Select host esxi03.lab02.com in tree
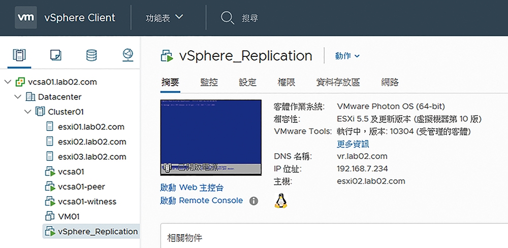The width and height of the screenshot is (508, 248). pos(92,157)
